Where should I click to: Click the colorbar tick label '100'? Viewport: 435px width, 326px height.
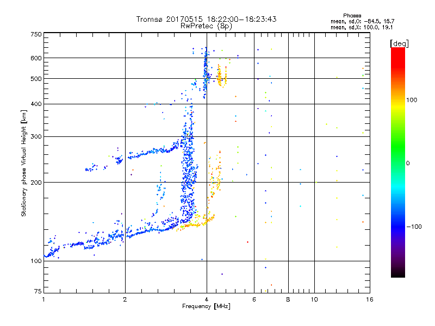click(x=412, y=100)
